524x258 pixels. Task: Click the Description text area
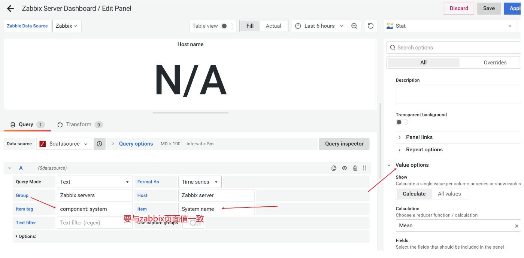tap(458, 94)
